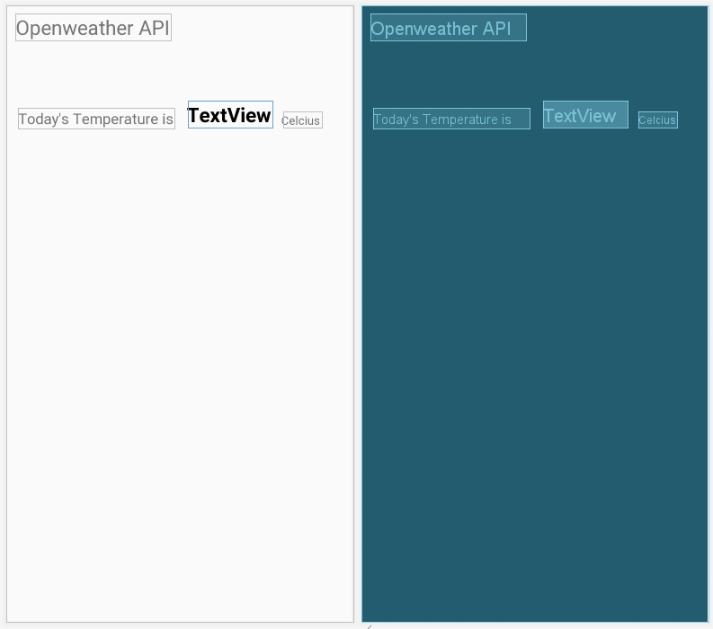Select the bold TextView in design preview
The width and height of the screenshot is (713, 629).
point(230,115)
